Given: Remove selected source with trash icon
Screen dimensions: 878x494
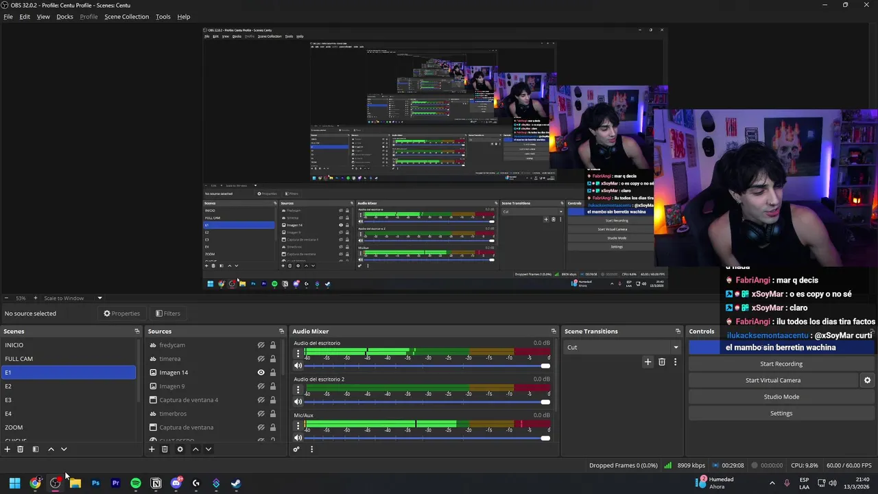Looking at the screenshot, I should [x=165, y=449].
